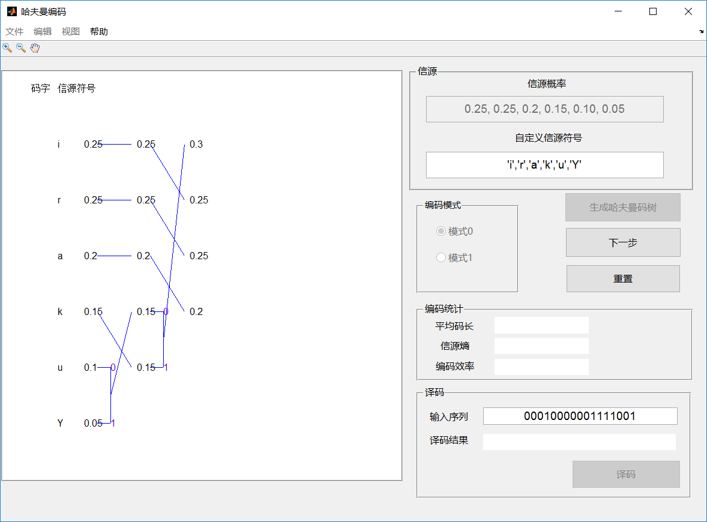This screenshot has width=707, height=522.
Task: Open the 文件 menu
Action: 14,31
